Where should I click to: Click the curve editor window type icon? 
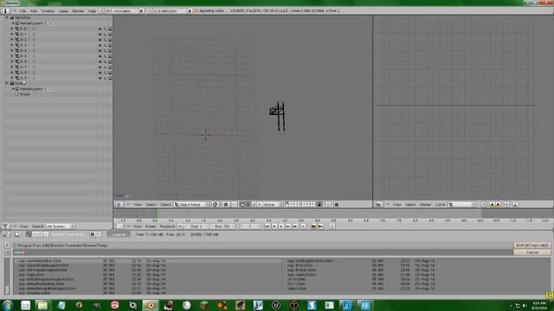(x=379, y=205)
